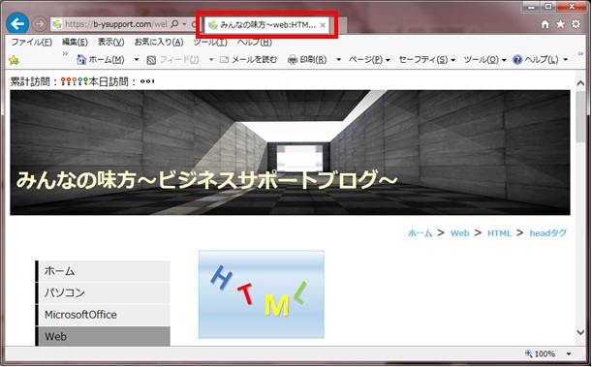Expand the ホーム(M) dropdown arrow

tap(137, 60)
